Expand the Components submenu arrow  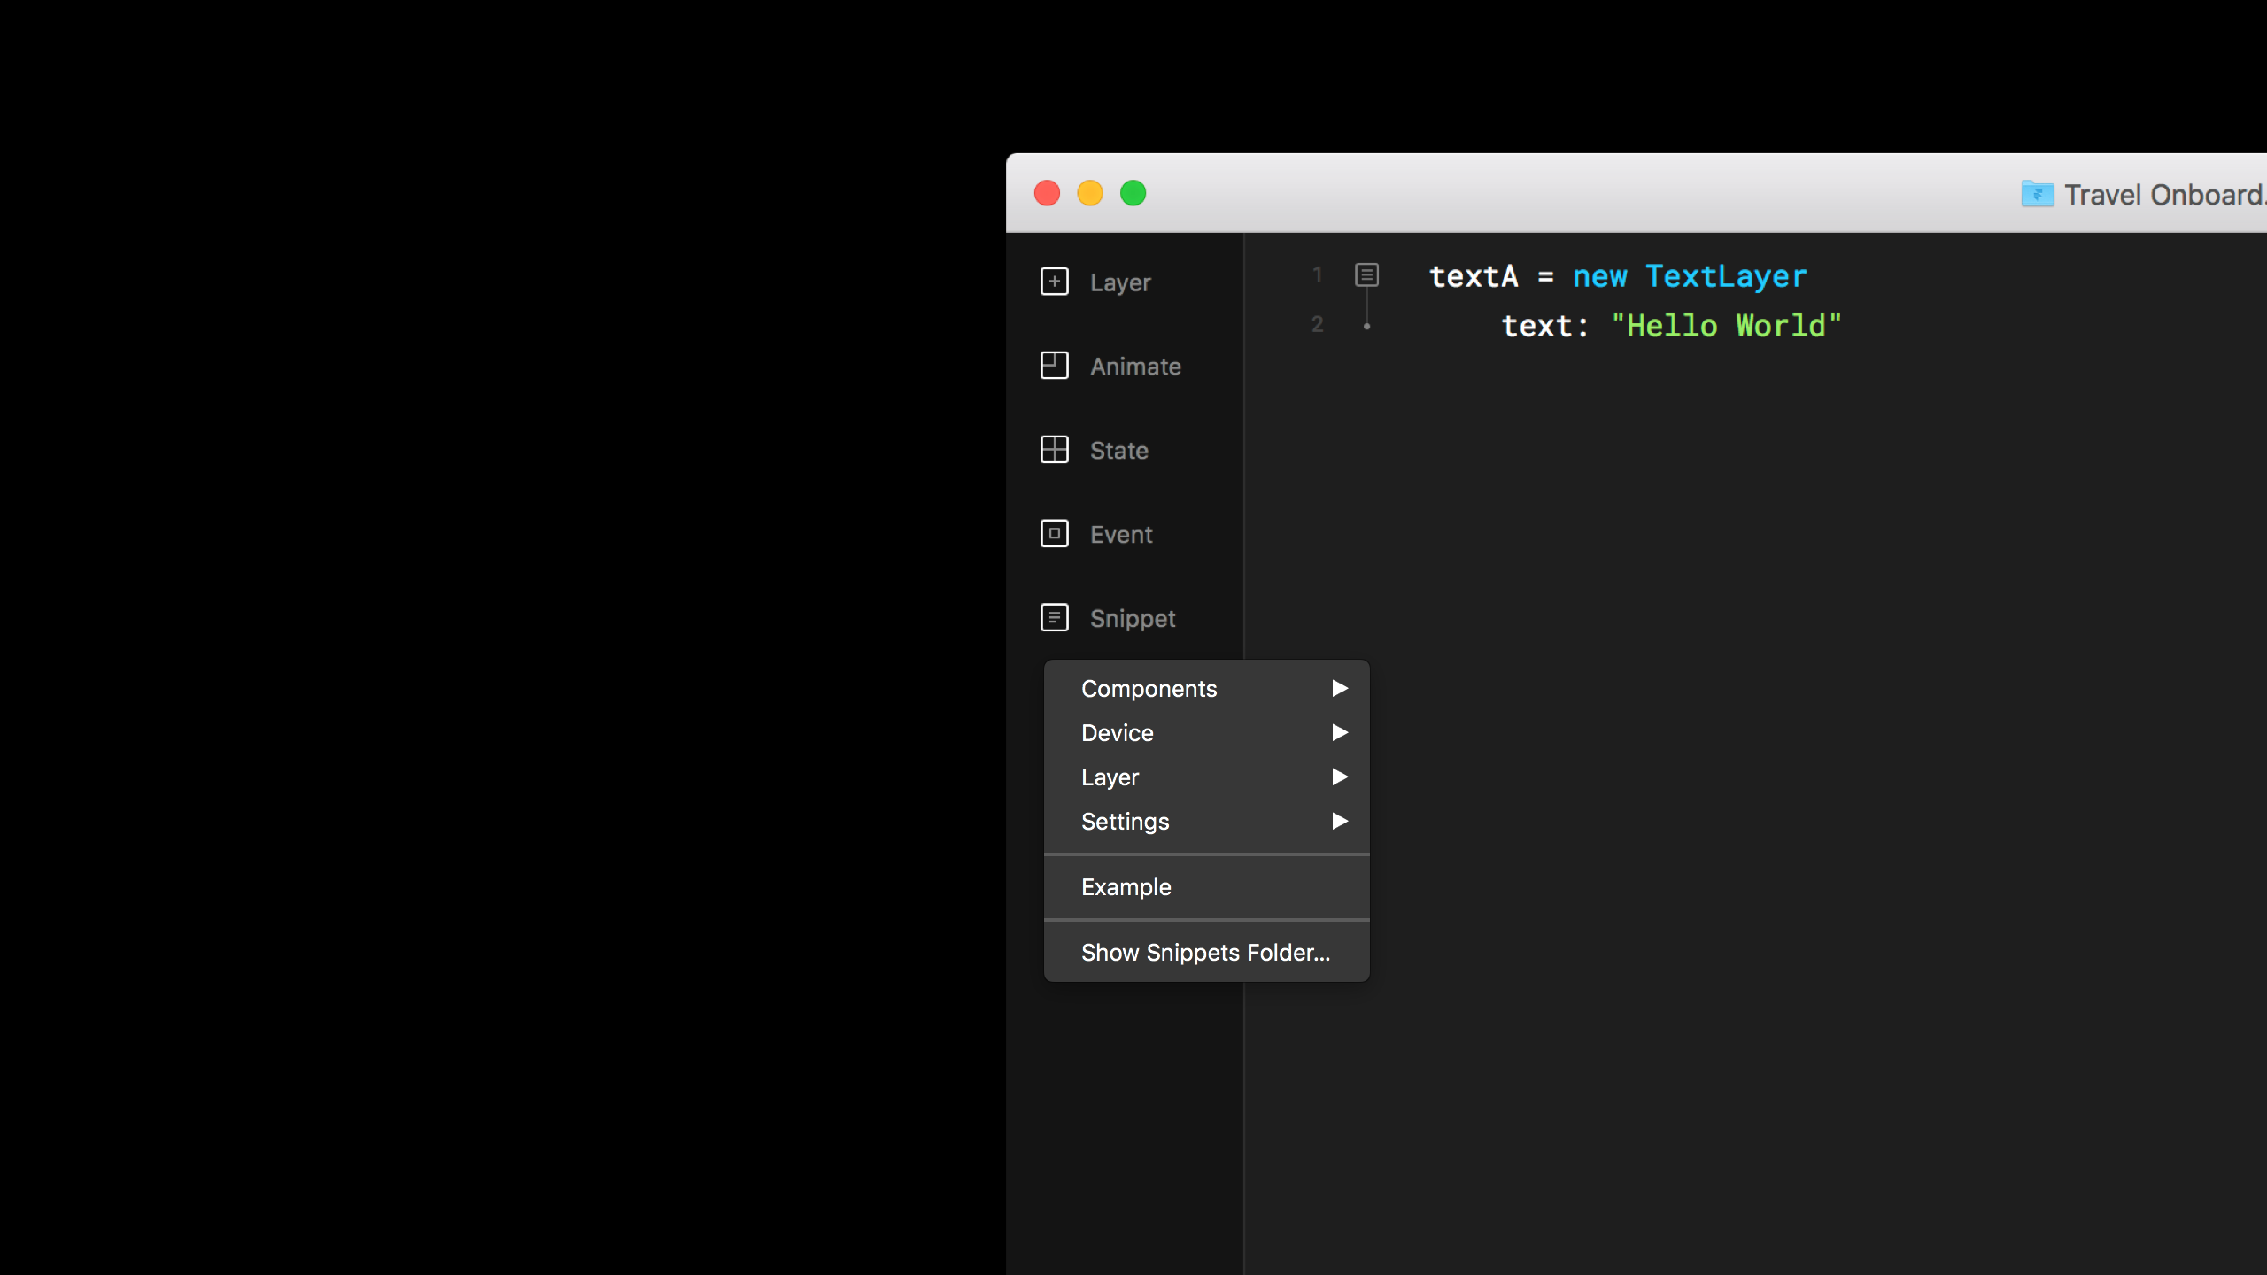[x=1339, y=688]
